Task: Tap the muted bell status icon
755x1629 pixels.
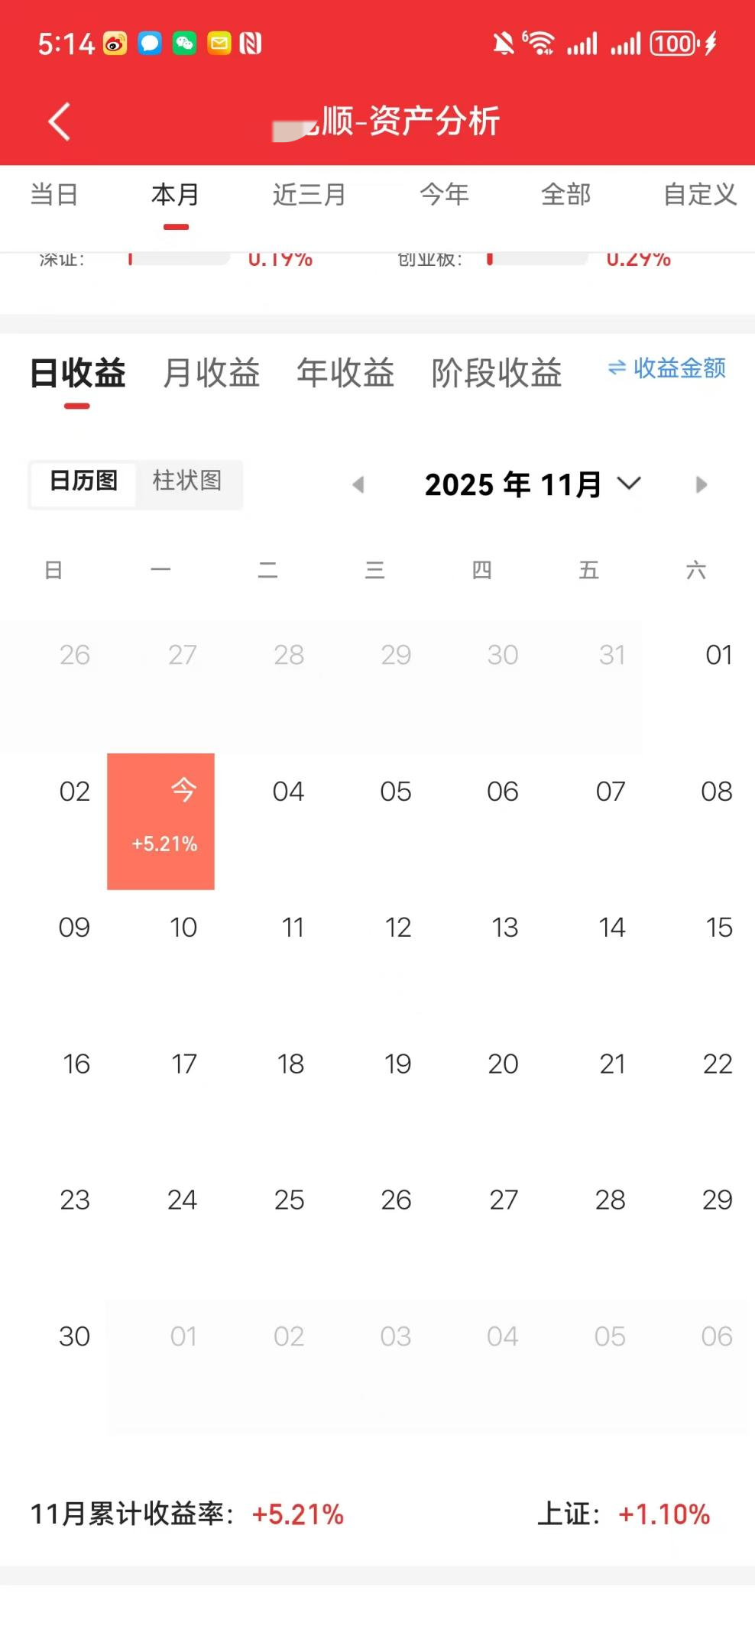Action: coord(503,44)
